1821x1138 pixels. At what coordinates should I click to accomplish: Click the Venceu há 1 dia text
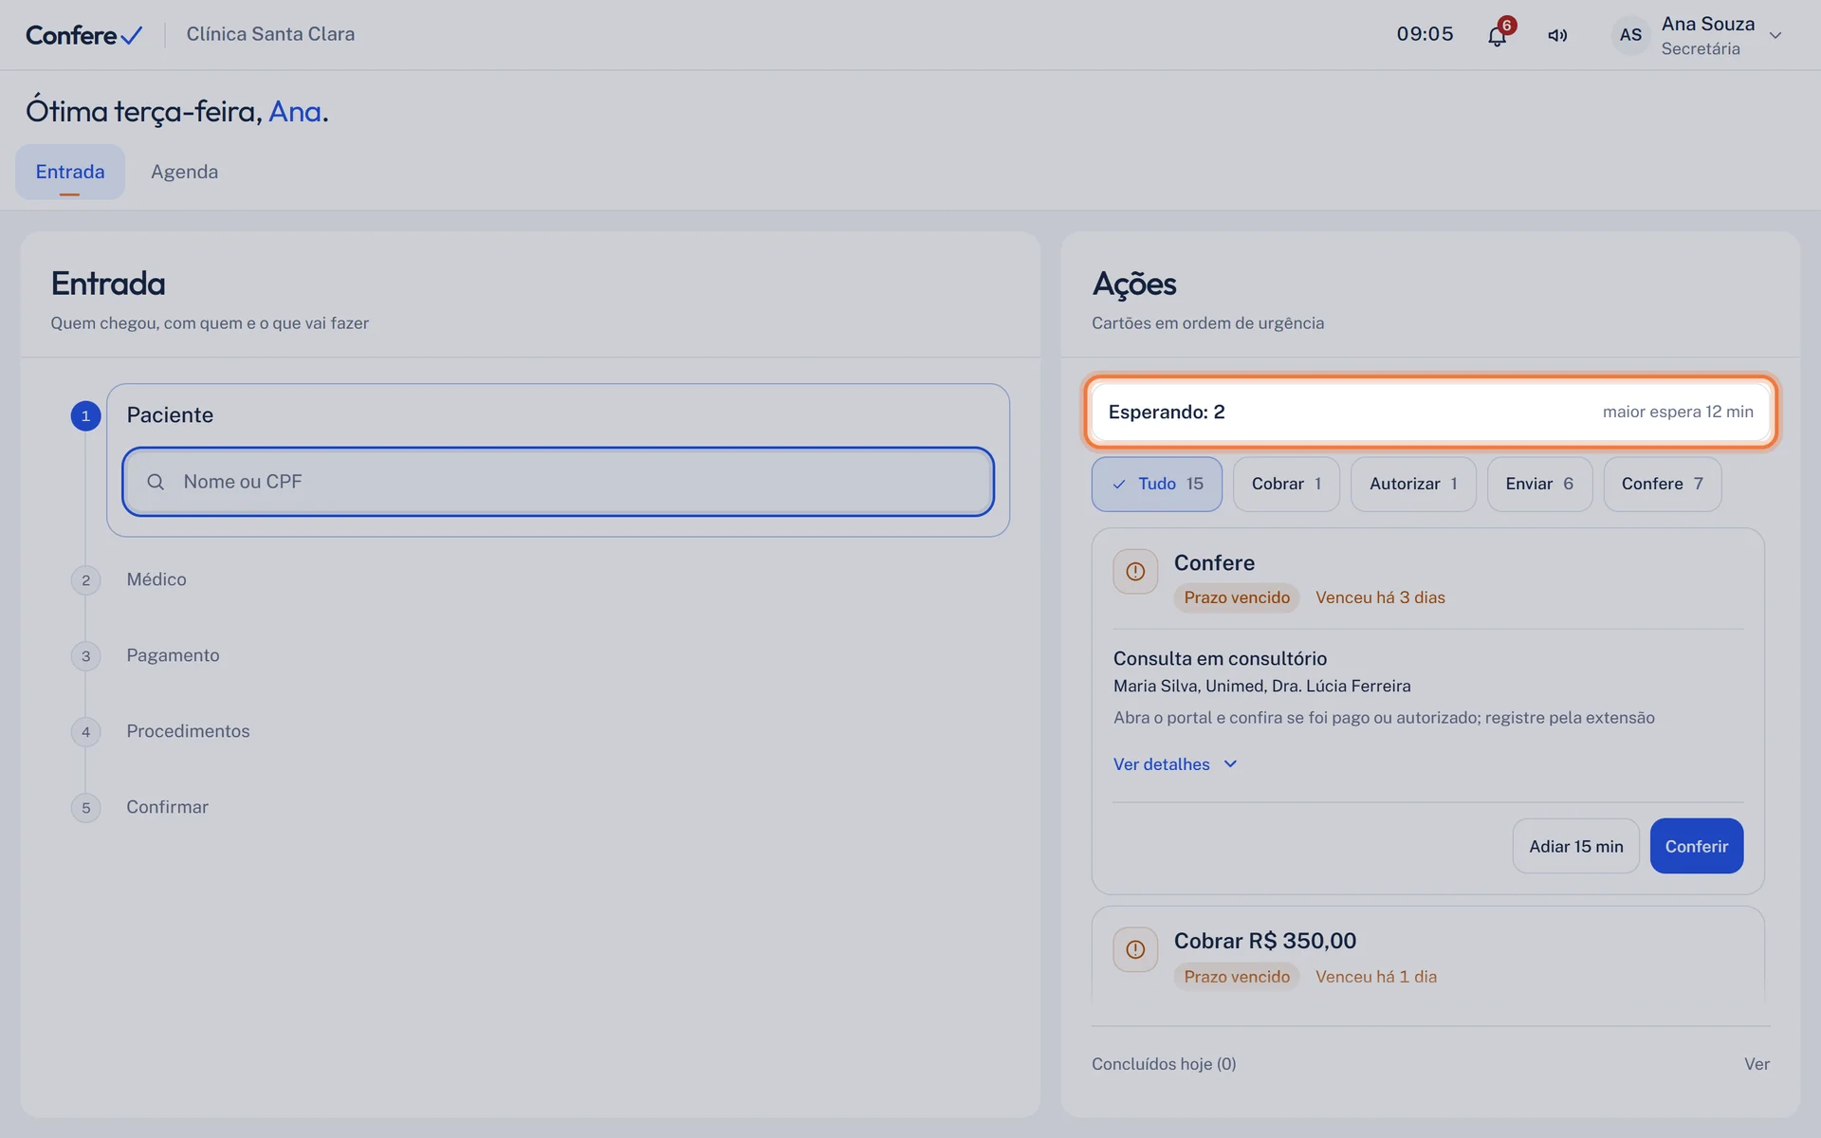(x=1375, y=977)
